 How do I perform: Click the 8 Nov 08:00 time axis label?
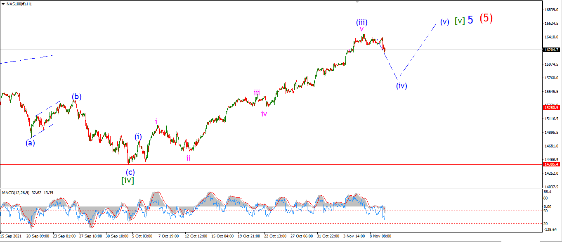tap(380, 236)
